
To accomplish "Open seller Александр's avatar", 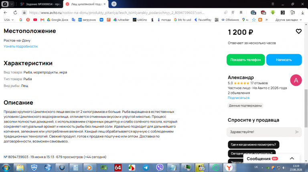I will click(x=296, y=80).
